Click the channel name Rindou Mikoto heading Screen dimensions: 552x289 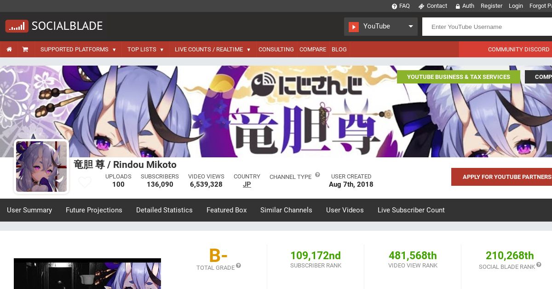[125, 165]
